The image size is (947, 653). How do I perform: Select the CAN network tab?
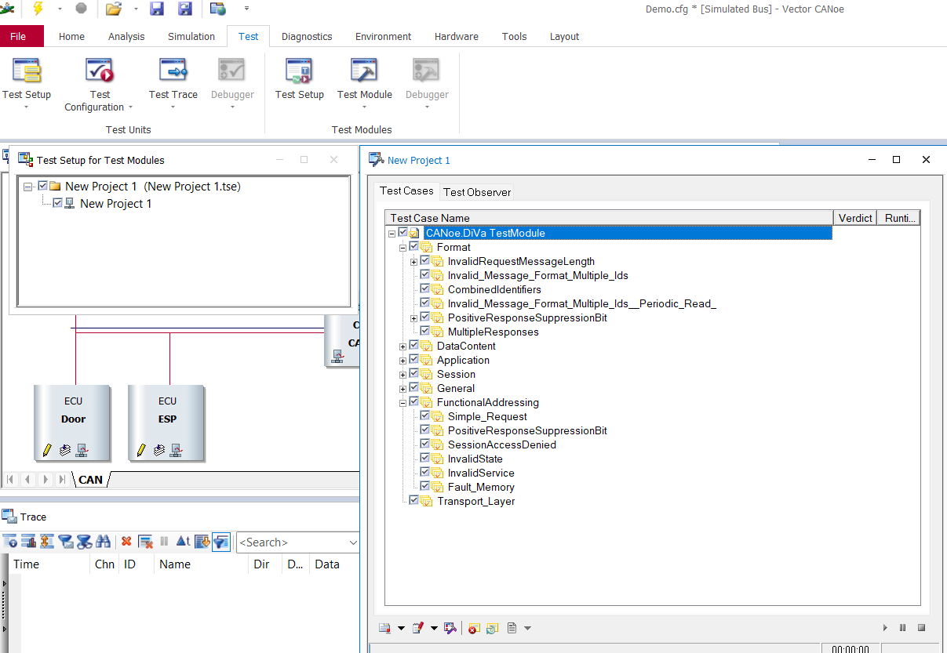tap(91, 479)
